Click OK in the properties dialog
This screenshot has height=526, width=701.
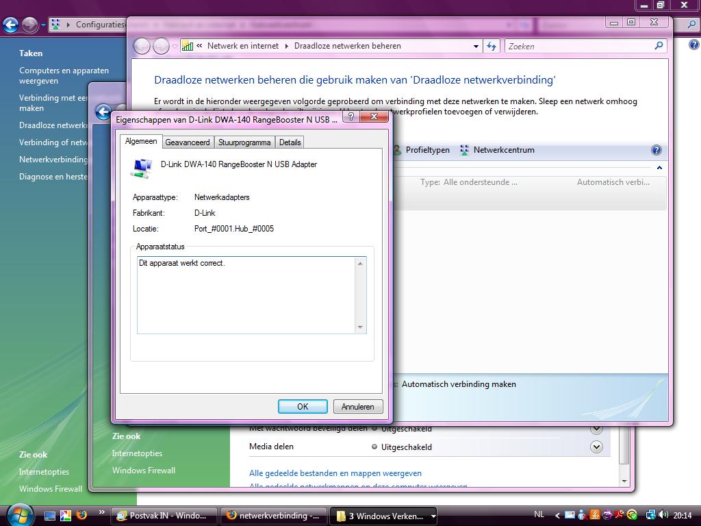303,407
